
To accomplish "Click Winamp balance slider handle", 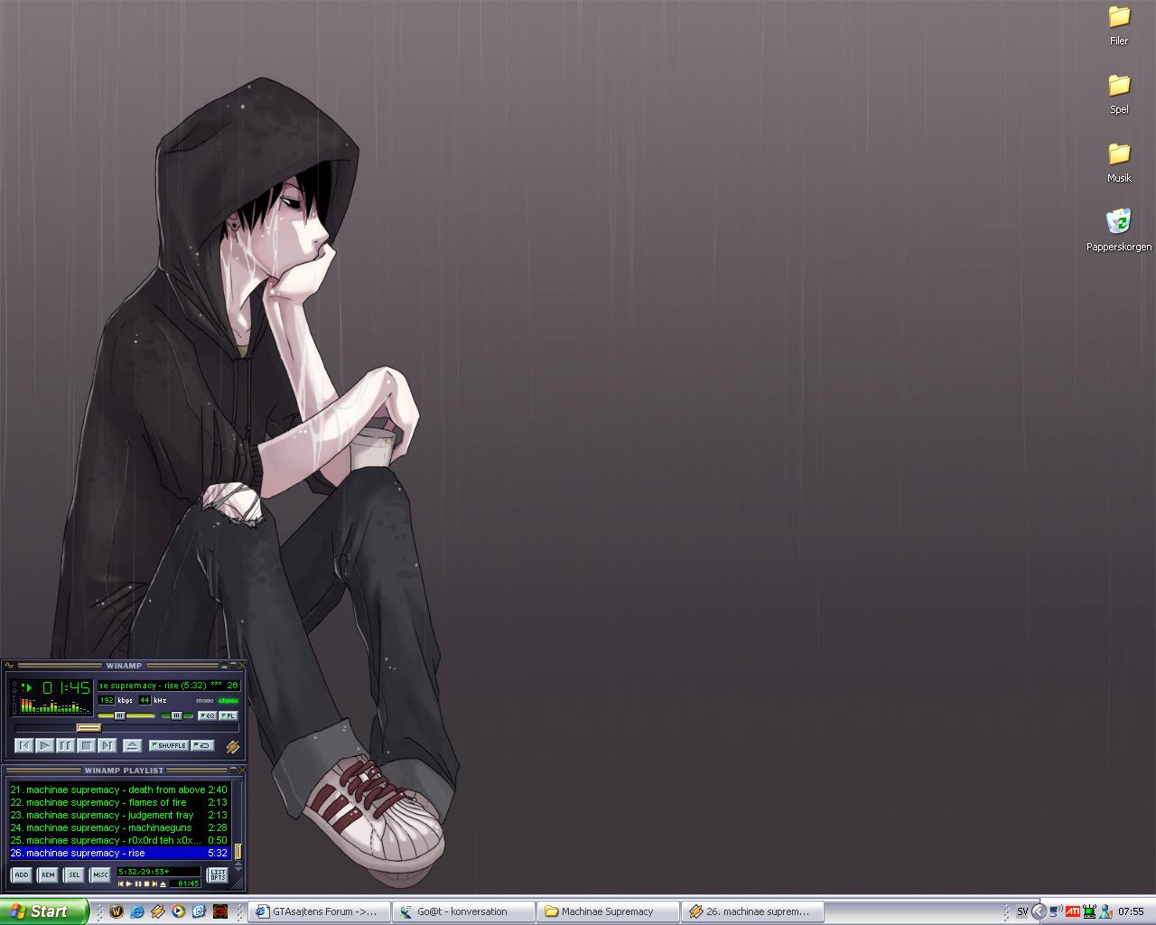I will [x=176, y=715].
